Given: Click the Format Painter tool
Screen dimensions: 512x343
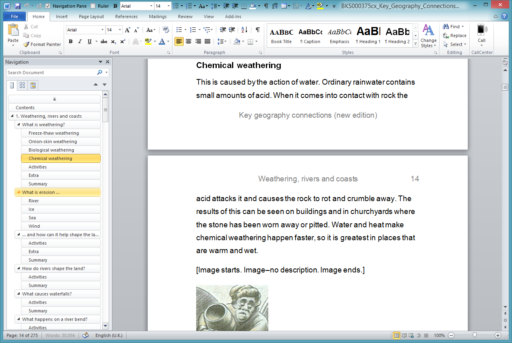Looking at the screenshot, I should [42, 44].
